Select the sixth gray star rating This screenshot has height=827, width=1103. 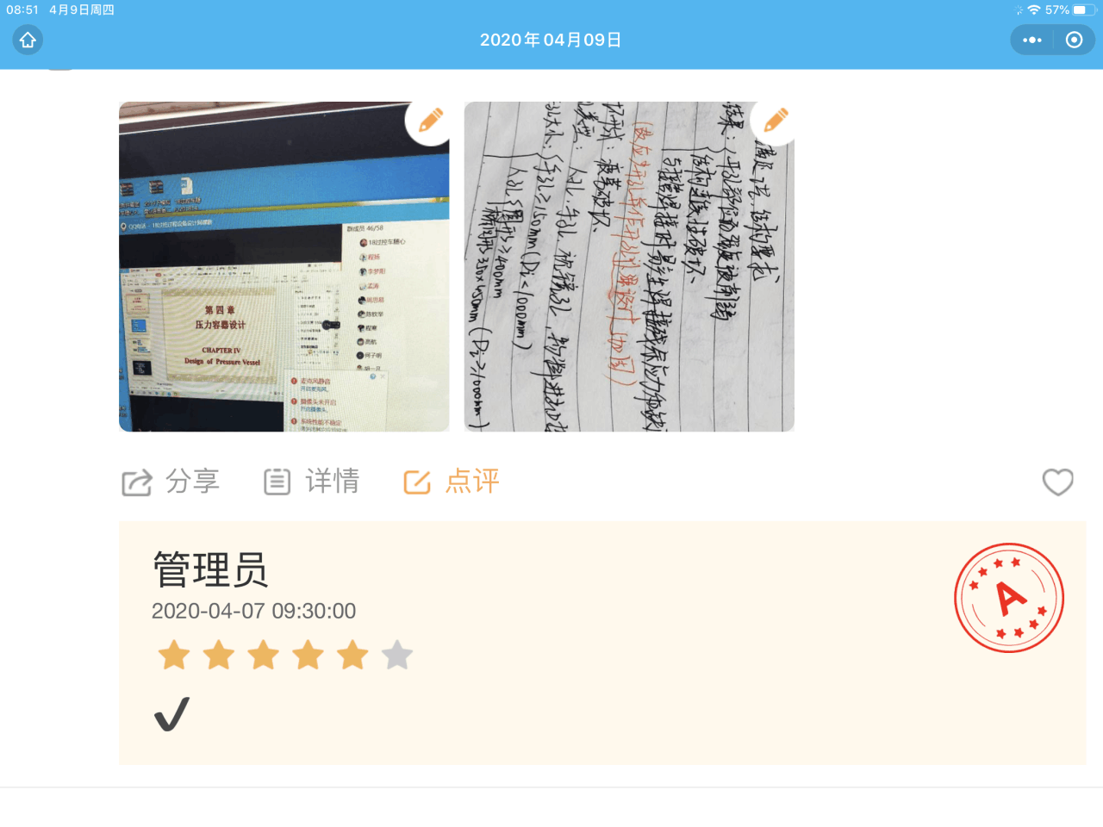coord(397,655)
